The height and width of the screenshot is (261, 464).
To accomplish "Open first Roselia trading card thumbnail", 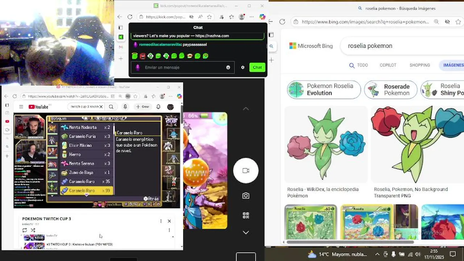I will click(x=311, y=222).
